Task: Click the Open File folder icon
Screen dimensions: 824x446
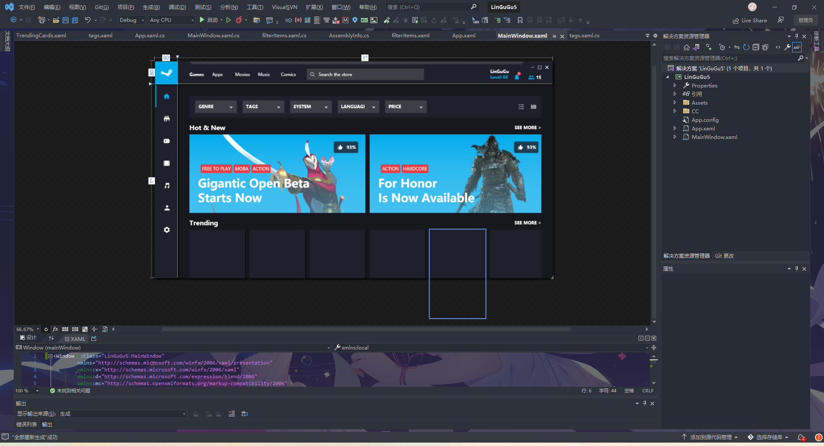Action: pos(56,20)
